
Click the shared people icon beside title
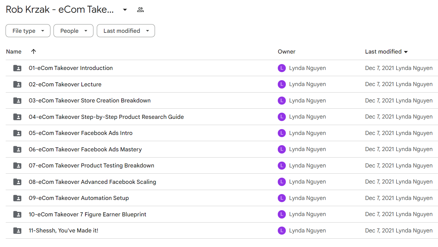pyautogui.click(x=140, y=10)
